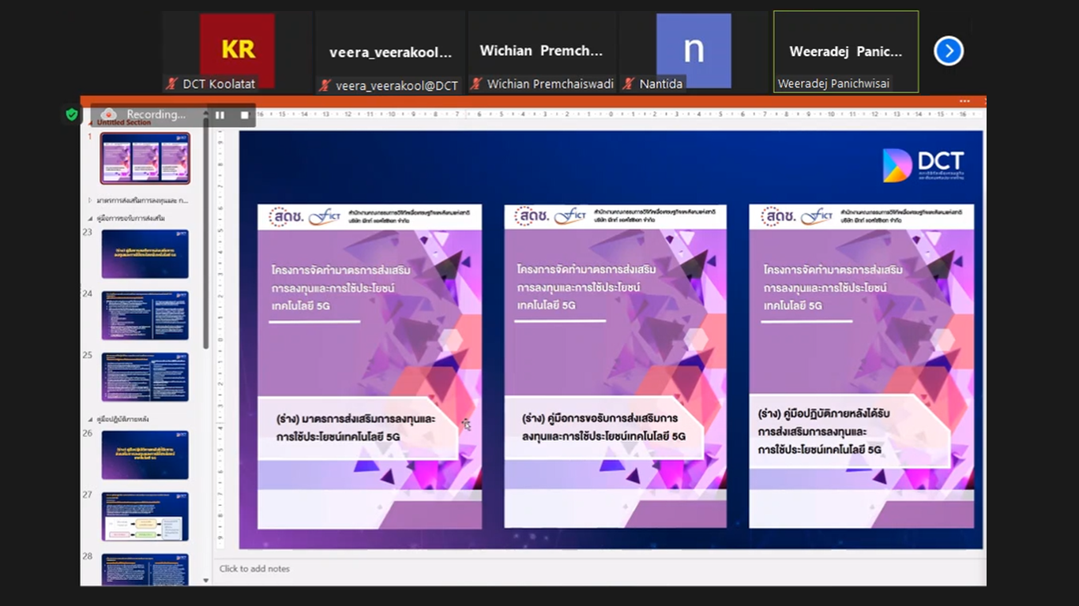
Task: Select slide 27 thumbnail
Action: pyautogui.click(x=145, y=517)
